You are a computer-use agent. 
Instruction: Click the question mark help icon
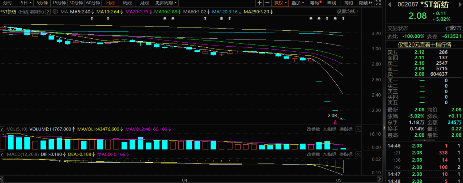point(48,12)
